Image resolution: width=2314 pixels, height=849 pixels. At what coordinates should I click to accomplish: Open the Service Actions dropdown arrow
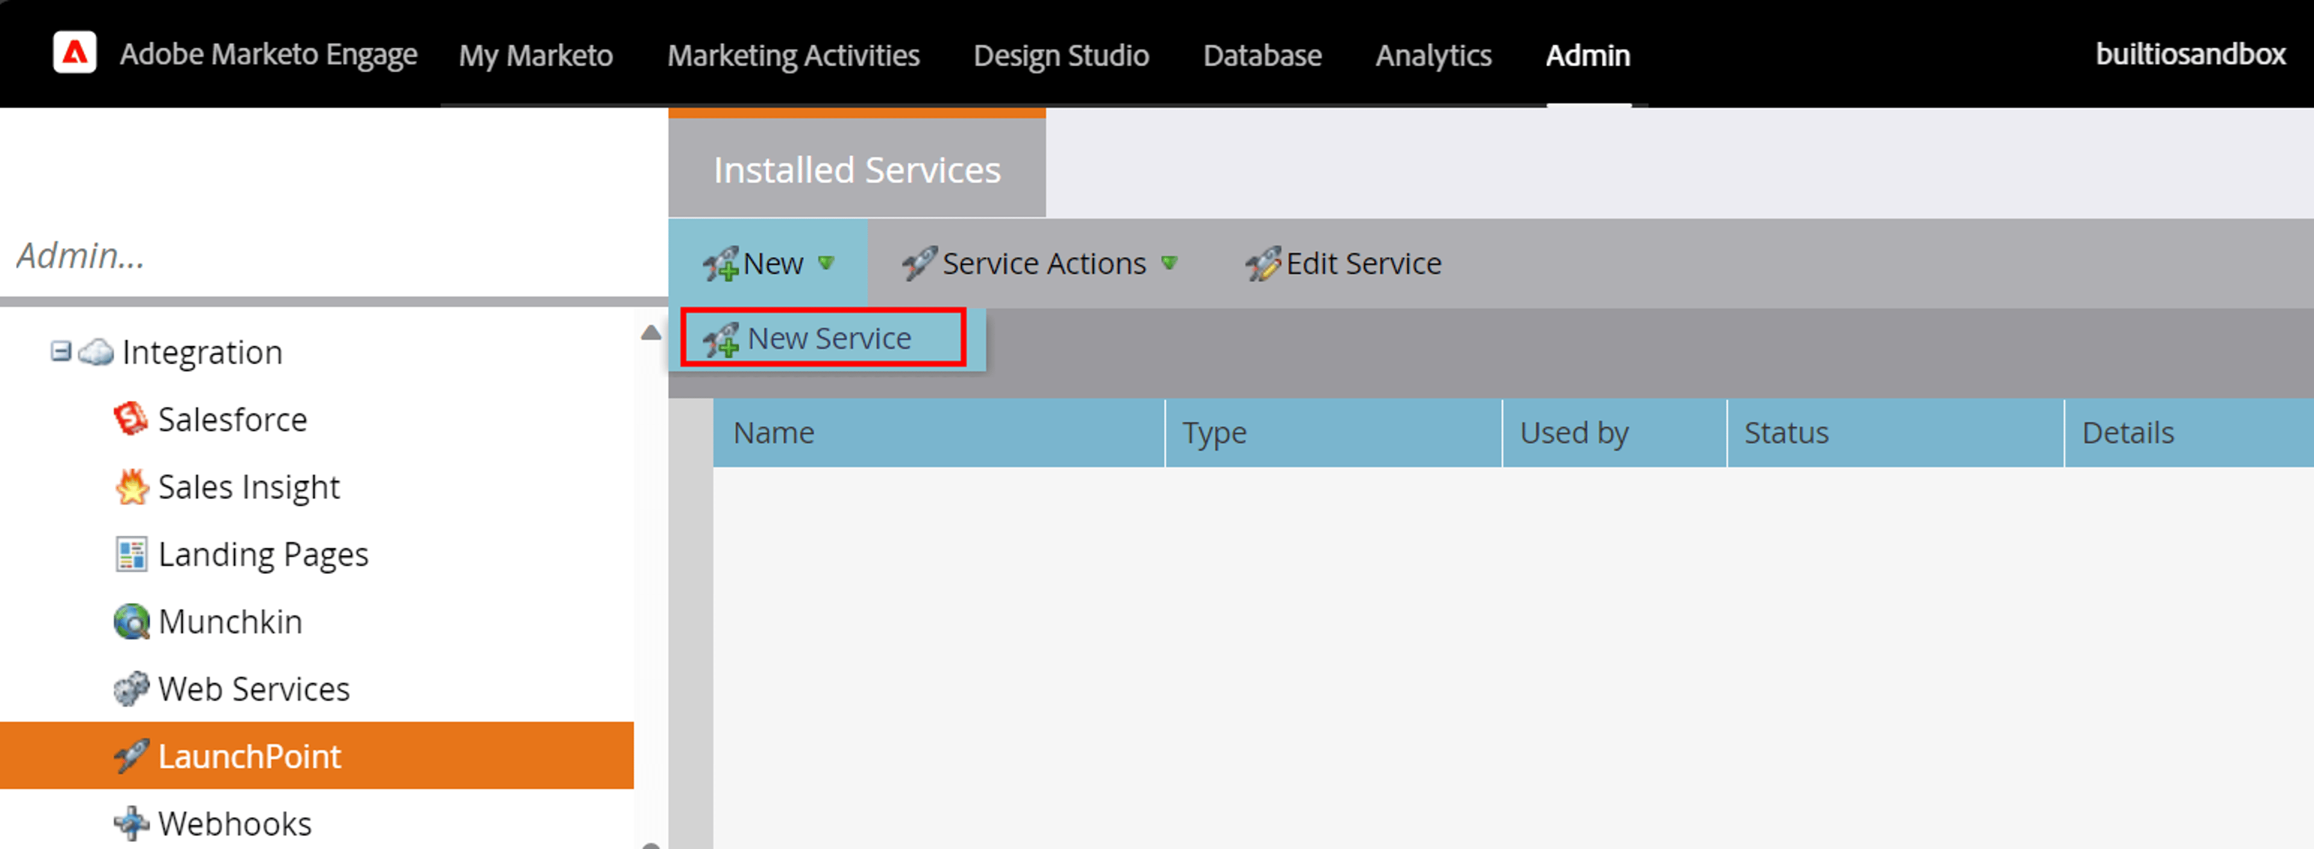(1168, 263)
